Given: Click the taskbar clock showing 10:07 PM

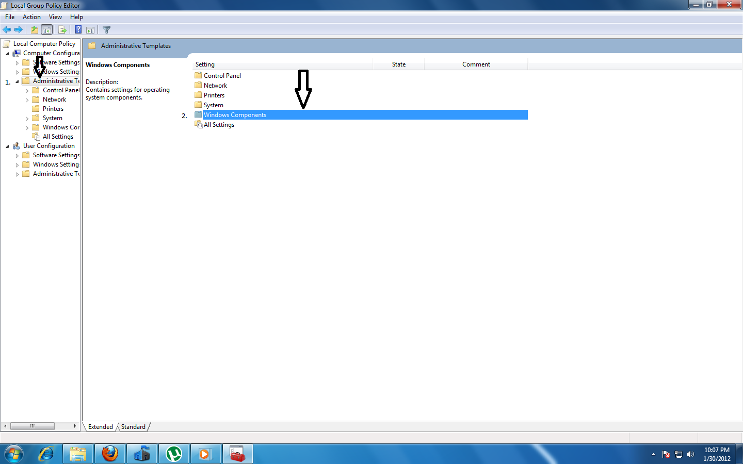Looking at the screenshot, I should click(717, 454).
